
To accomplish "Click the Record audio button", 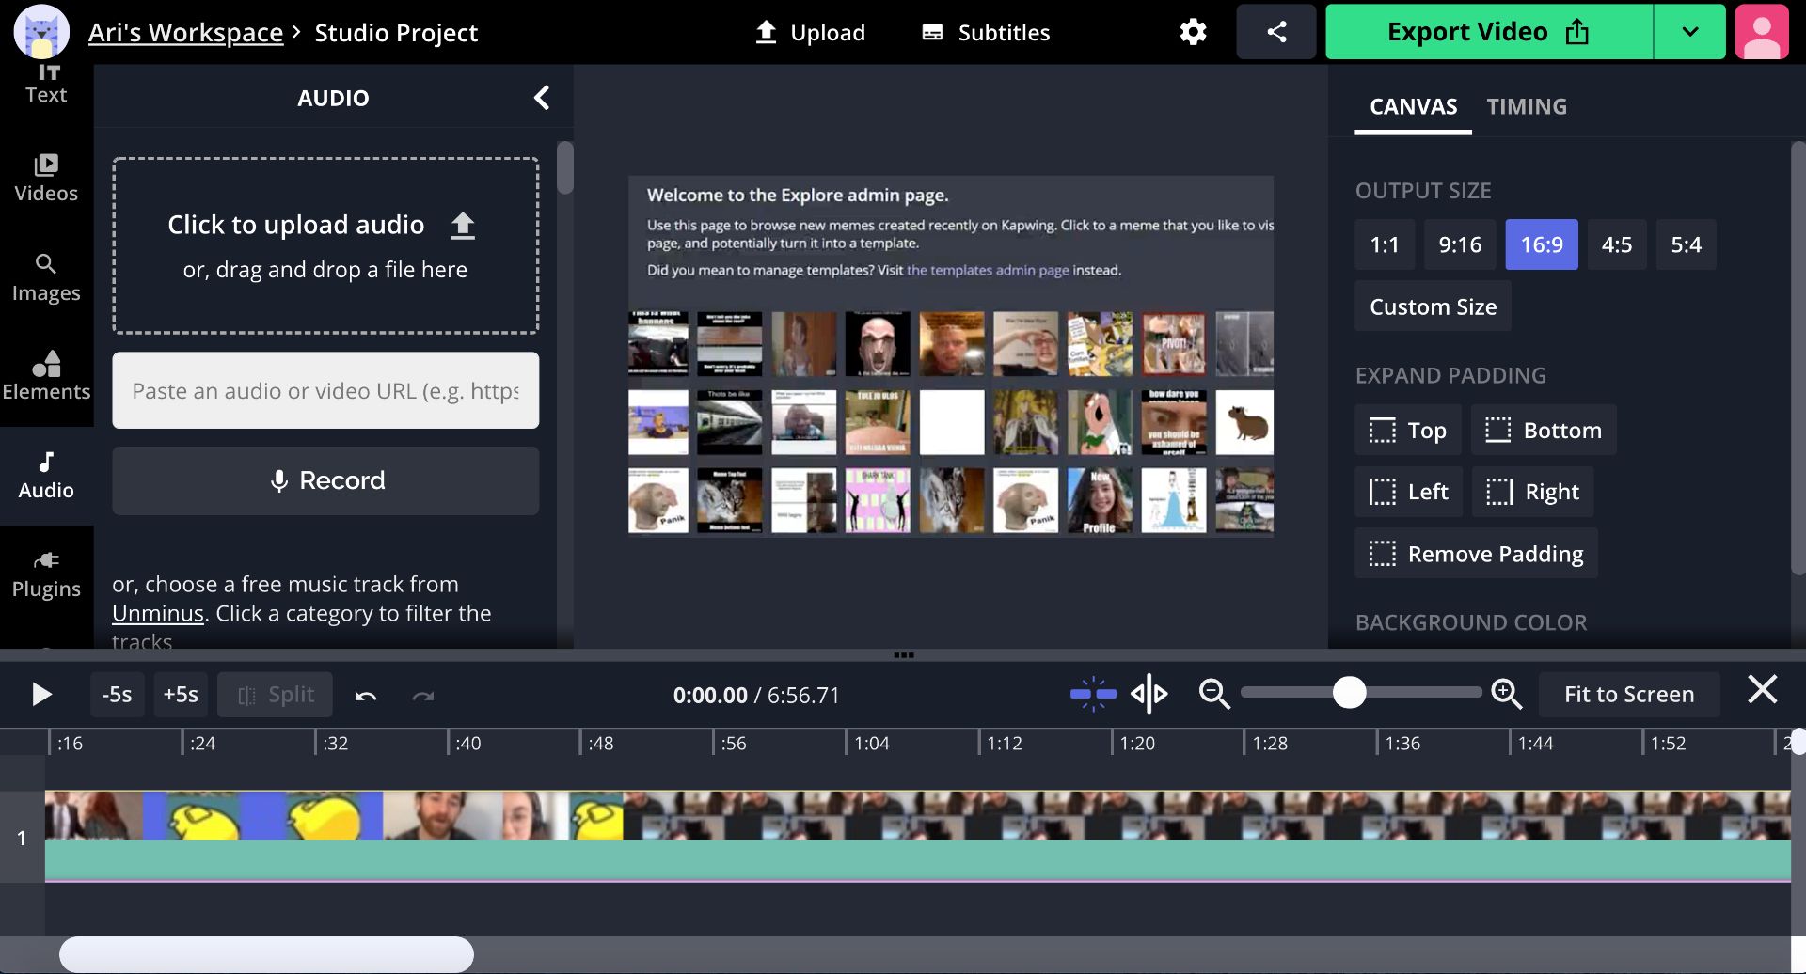I will pyautogui.click(x=325, y=480).
